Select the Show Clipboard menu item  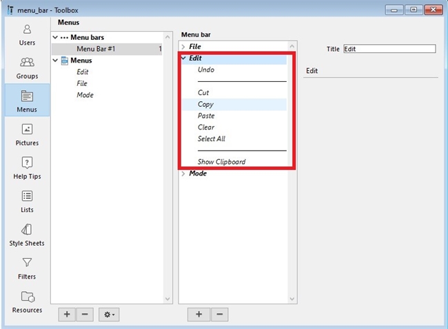coord(221,162)
